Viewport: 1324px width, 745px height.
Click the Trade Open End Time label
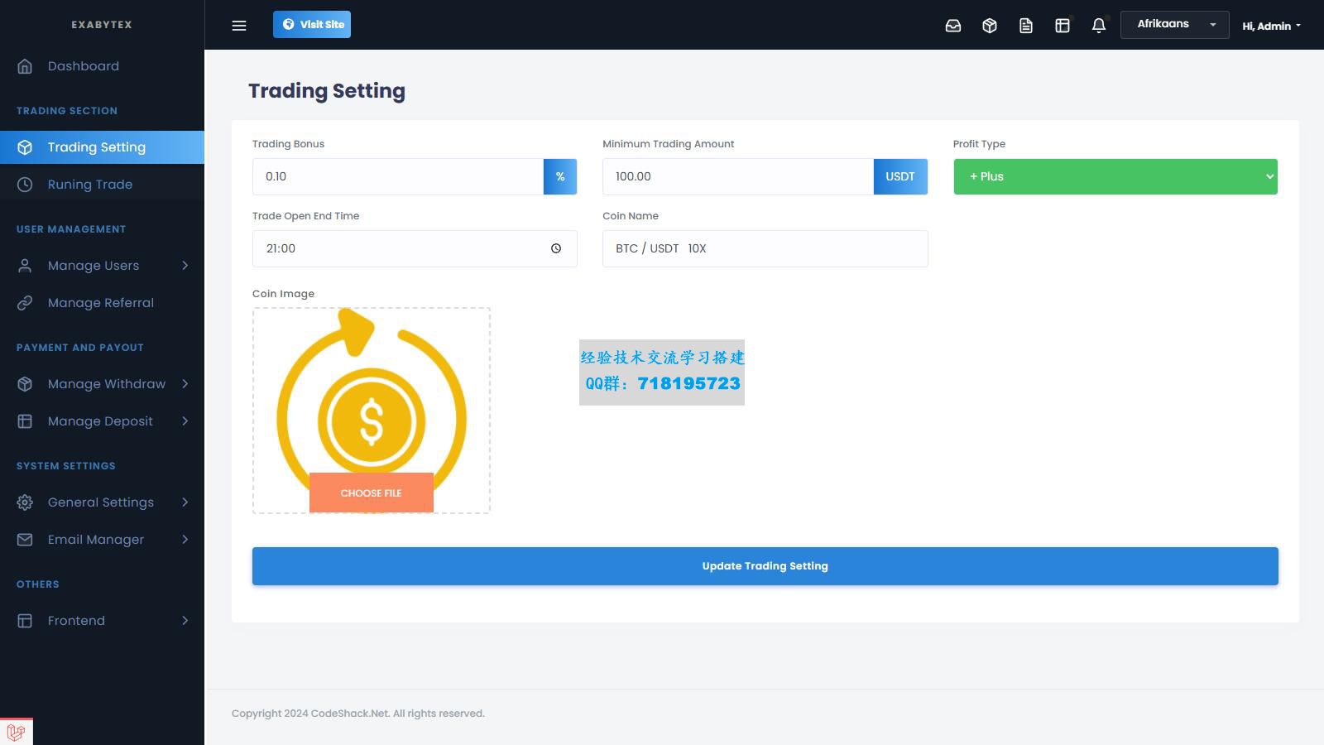[x=306, y=216]
